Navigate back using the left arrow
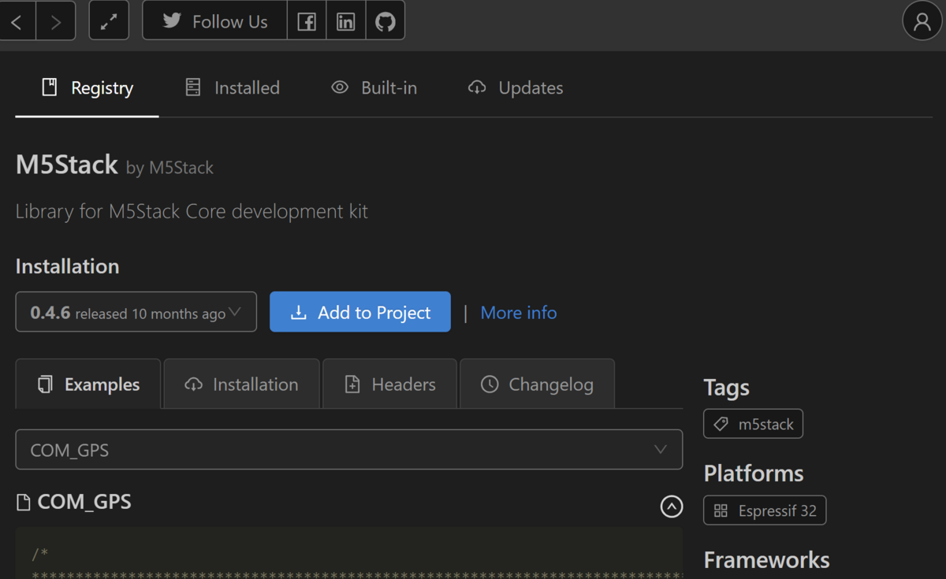Viewport: 946px width, 579px height. (x=17, y=20)
